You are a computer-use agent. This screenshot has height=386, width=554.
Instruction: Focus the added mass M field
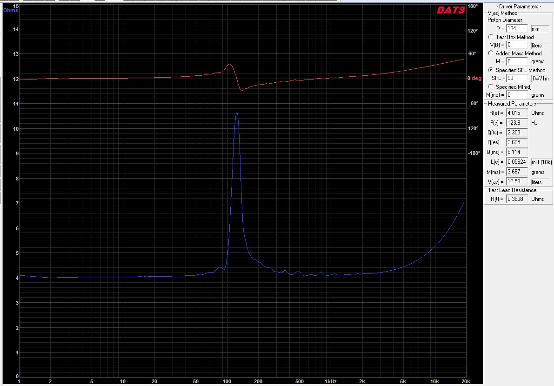(x=517, y=61)
